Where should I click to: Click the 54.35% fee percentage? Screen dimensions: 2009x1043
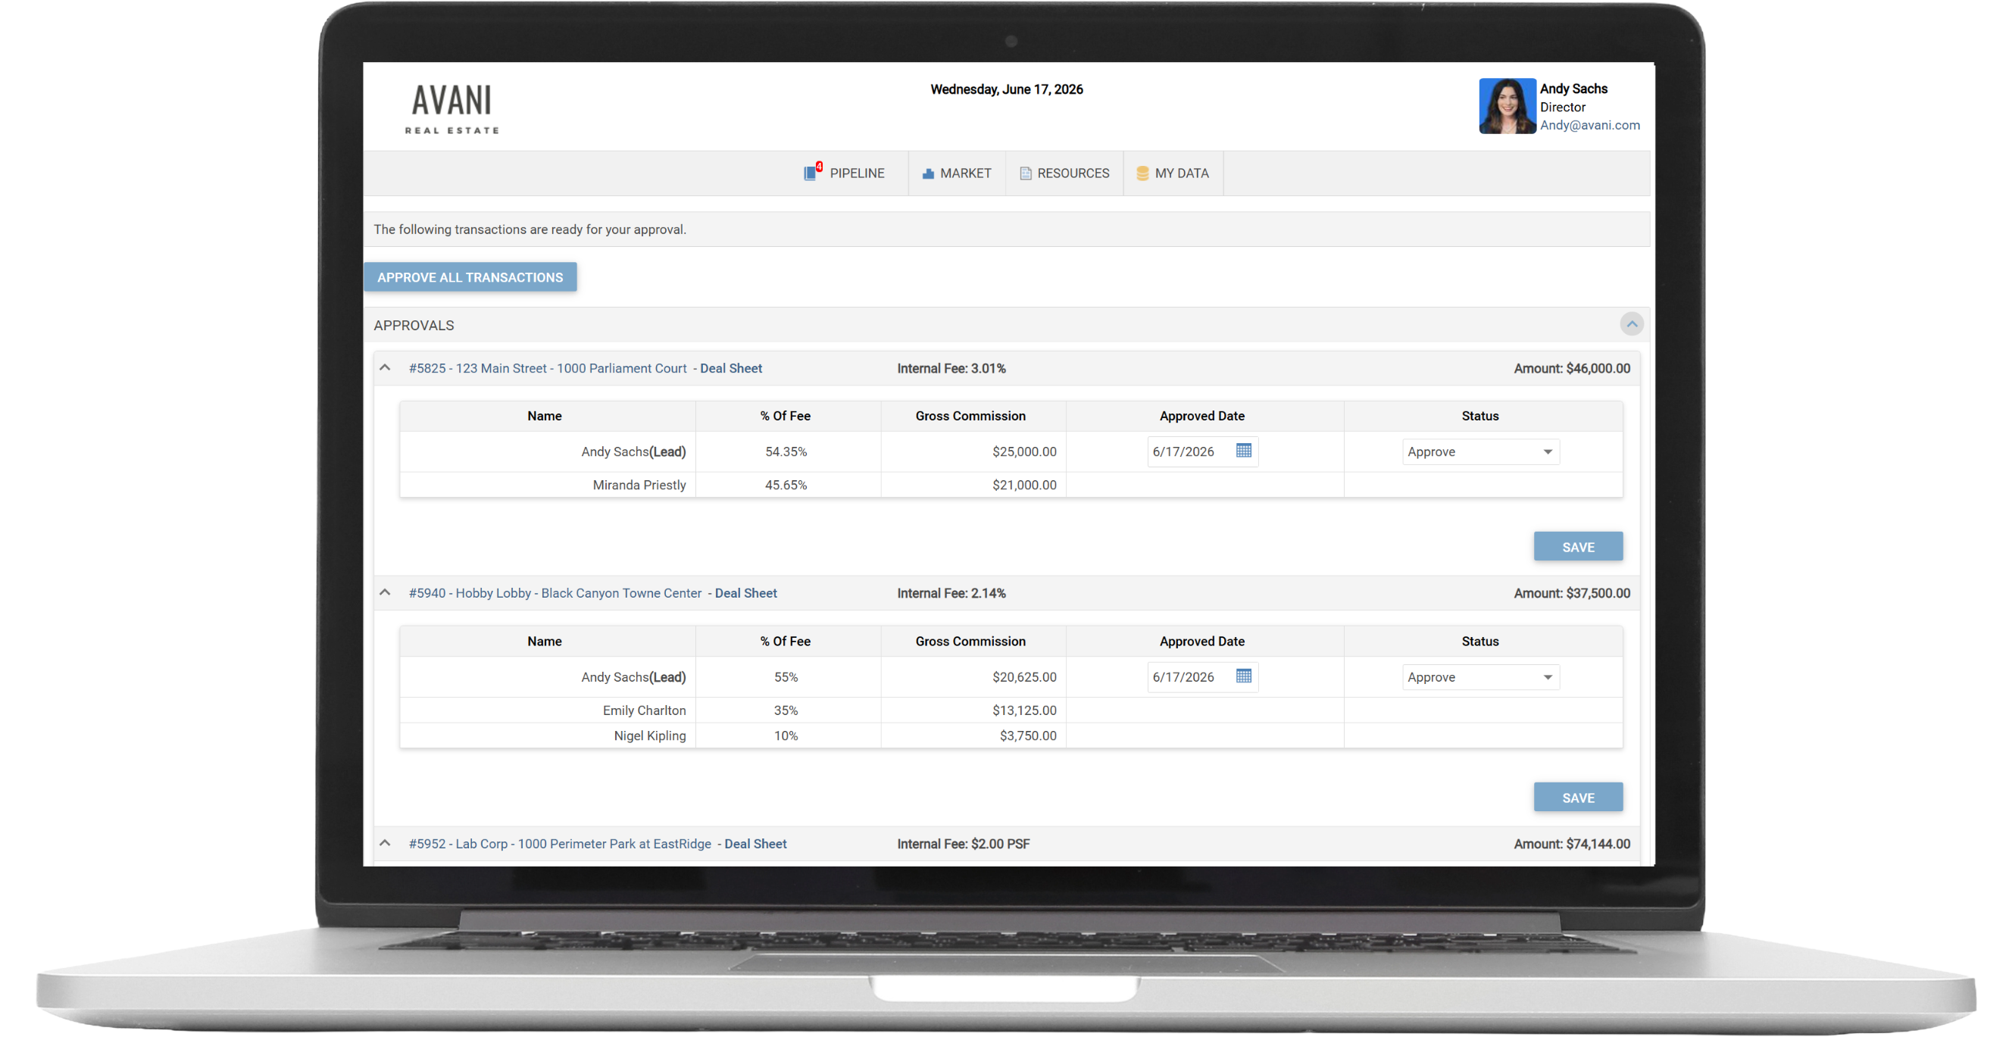coord(786,451)
